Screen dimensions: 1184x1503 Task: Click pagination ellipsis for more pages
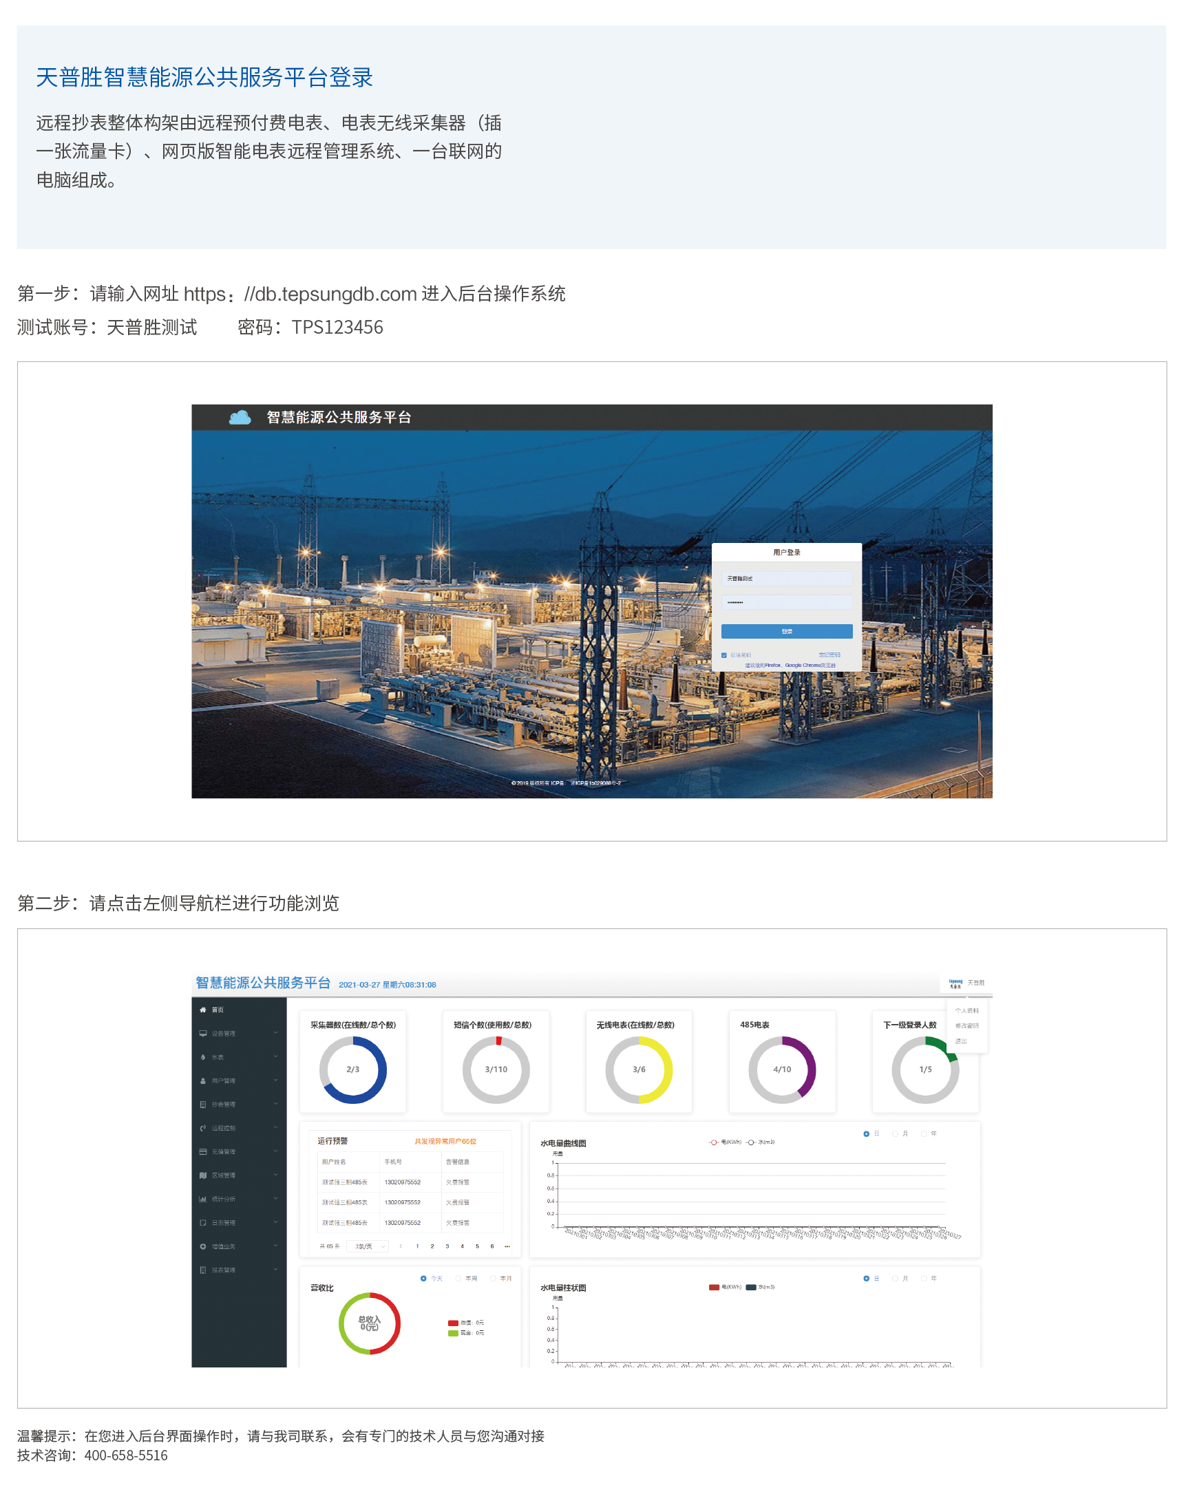pyautogui.click(x=507, y=1246)
